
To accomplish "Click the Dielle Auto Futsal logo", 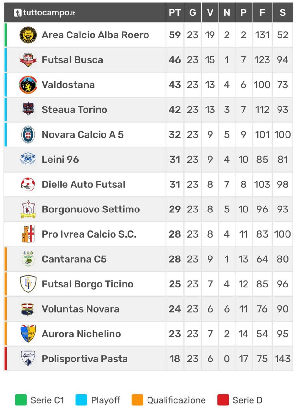I will click(28, 184).
